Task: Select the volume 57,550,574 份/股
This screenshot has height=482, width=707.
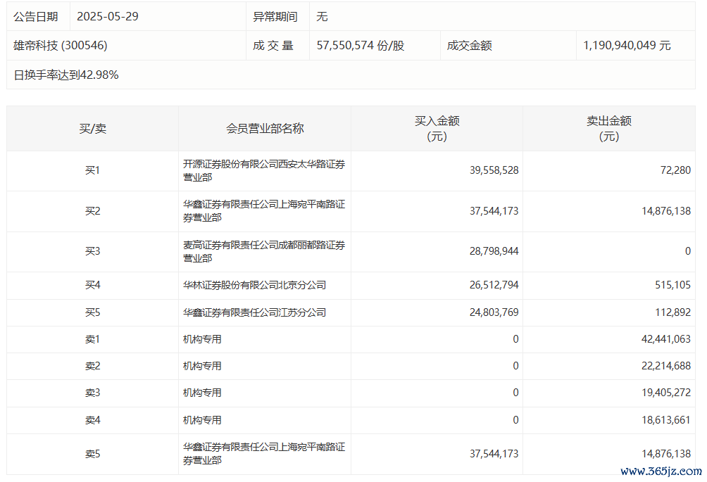Action: (361, 46)
